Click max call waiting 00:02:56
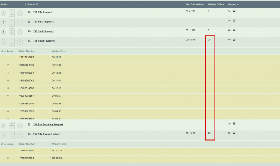 tap(190, 11)
